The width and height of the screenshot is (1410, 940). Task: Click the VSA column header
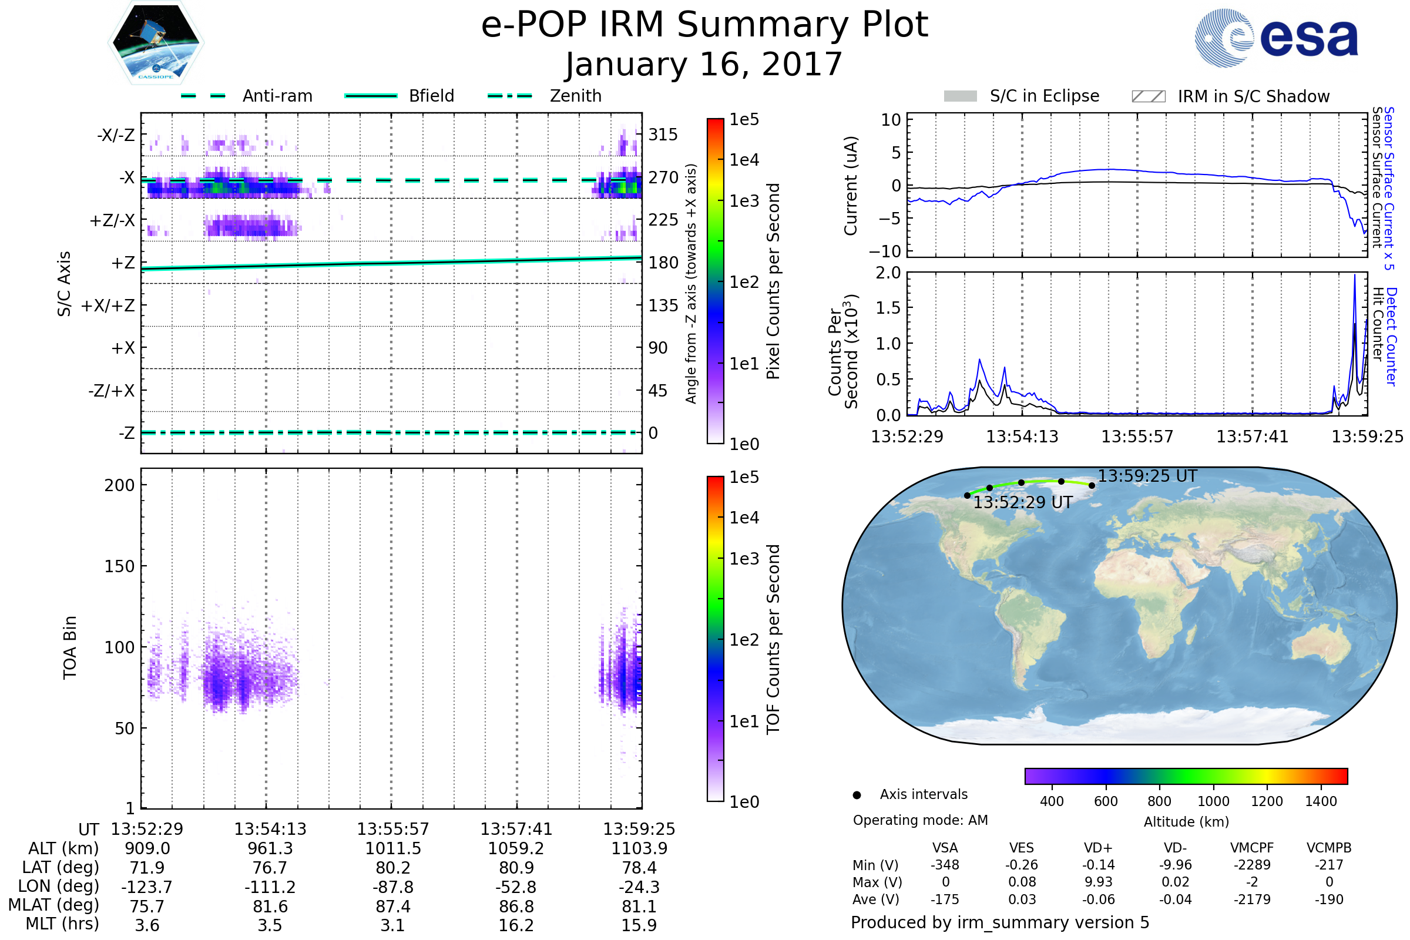[945, 848]
